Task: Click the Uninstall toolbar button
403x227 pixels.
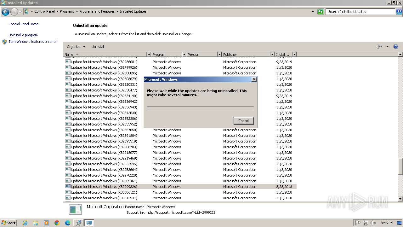Action: pyautogui.click(x=98, y=47)
